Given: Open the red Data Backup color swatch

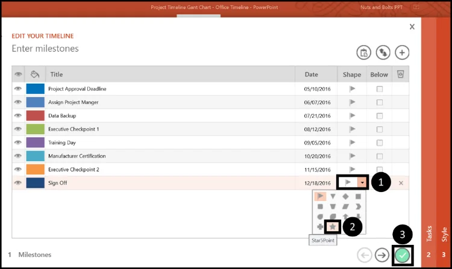Looking at the screenshot, I should point(35,116).
